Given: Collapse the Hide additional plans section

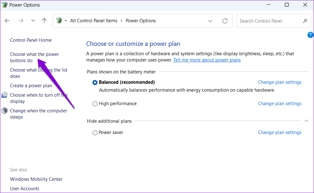Looking at the screenshot, I should pyautogui.click(x=306, y=121).
